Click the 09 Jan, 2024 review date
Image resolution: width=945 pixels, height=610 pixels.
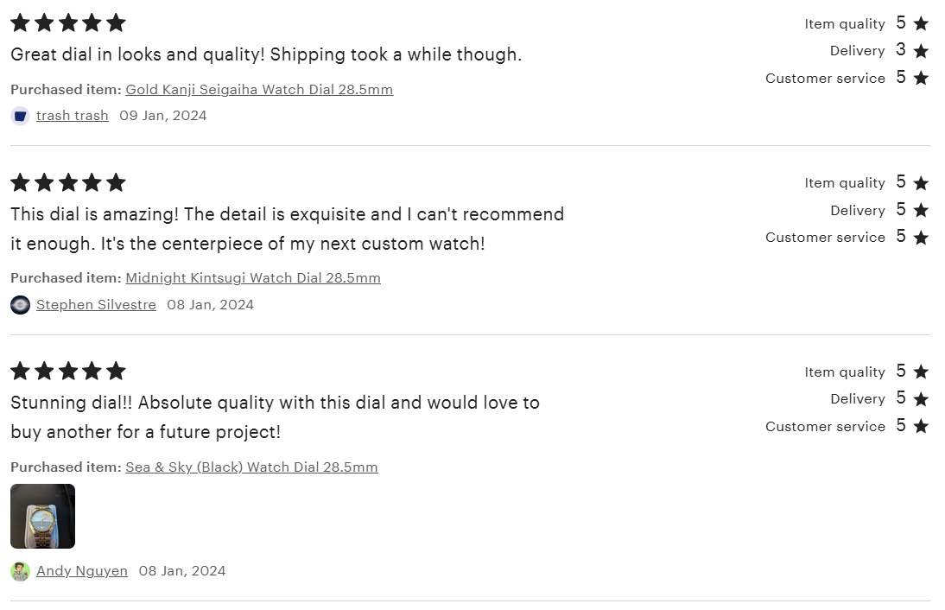[162, 115]
